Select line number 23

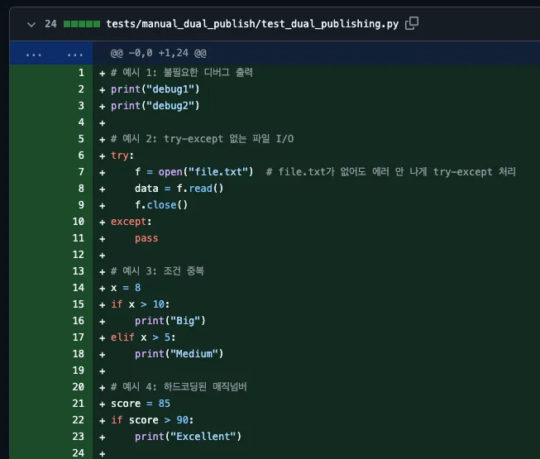point(79,437)
